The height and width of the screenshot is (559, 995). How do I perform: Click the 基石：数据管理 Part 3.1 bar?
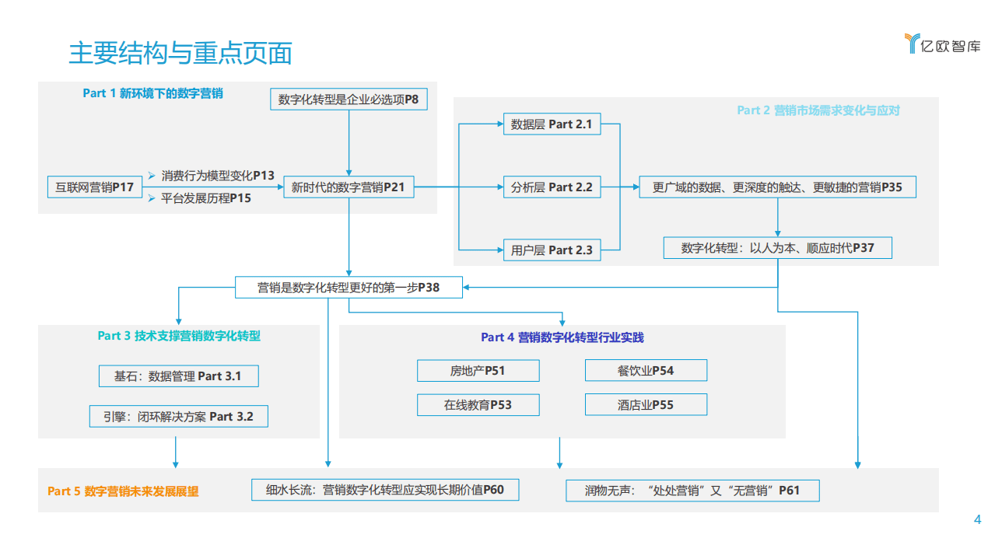coord(178,376)
